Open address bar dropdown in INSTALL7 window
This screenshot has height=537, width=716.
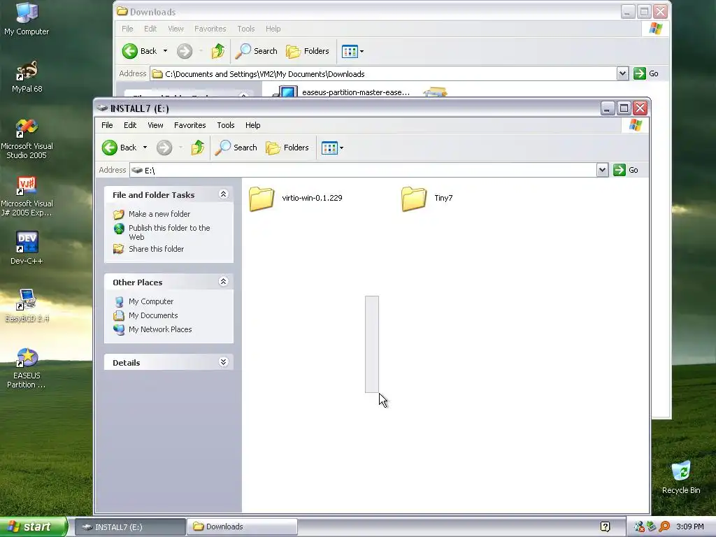tap(602, 170)
